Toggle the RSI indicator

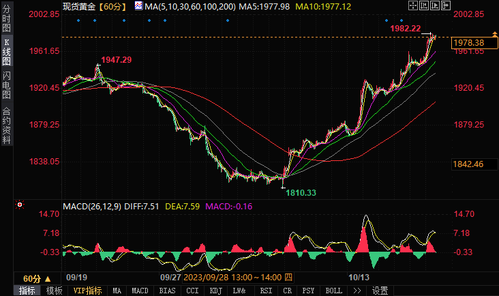pos(265,291)
